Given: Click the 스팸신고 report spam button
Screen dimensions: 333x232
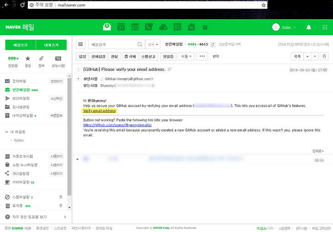Looking at the screenshot, I should pyautogui.click(x=148, y=56).
